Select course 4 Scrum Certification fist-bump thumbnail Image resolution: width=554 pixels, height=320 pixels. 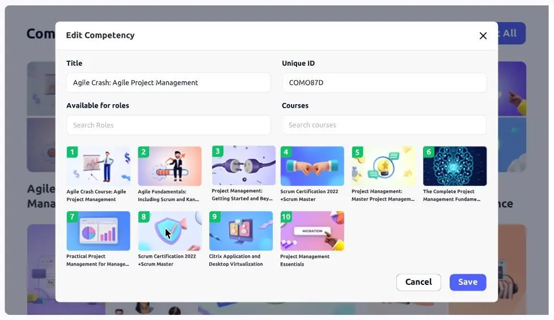[312, 166]
